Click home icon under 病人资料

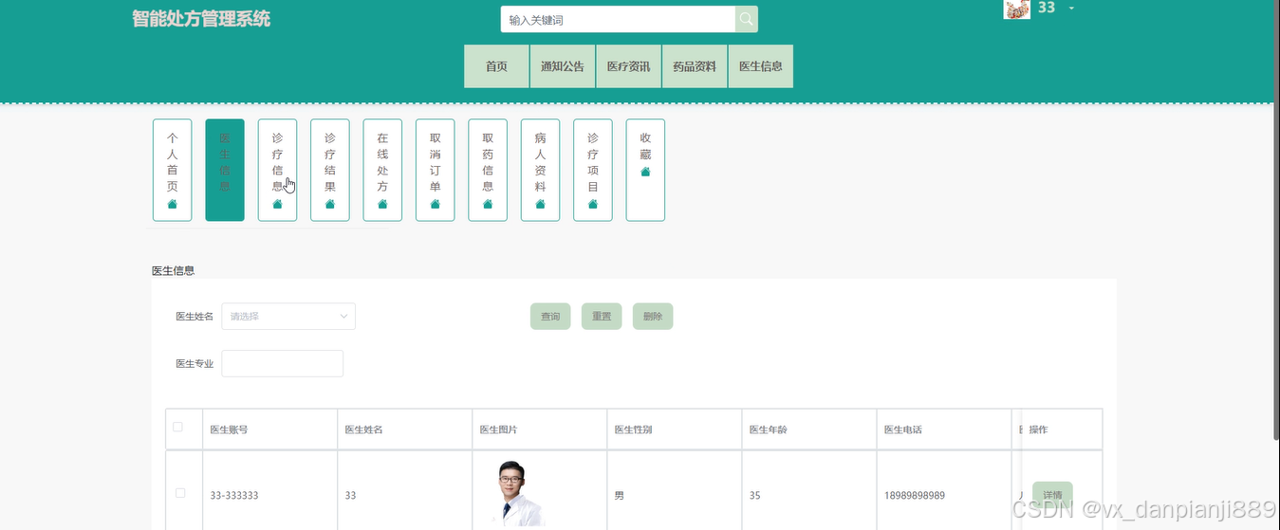pyautogui.click(x=540, y=204)
